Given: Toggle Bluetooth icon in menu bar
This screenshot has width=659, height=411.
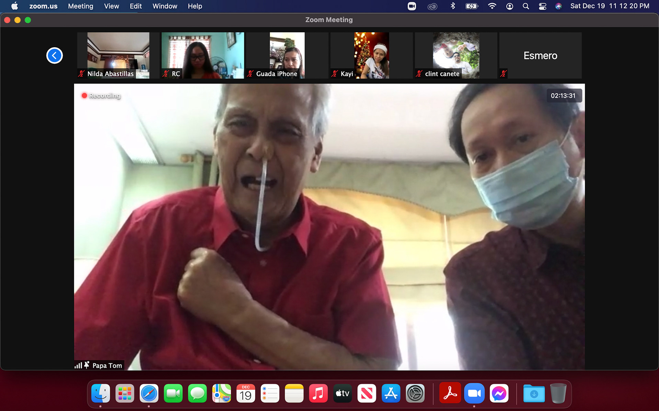Looking at the screenshot, I should point(453,6).
